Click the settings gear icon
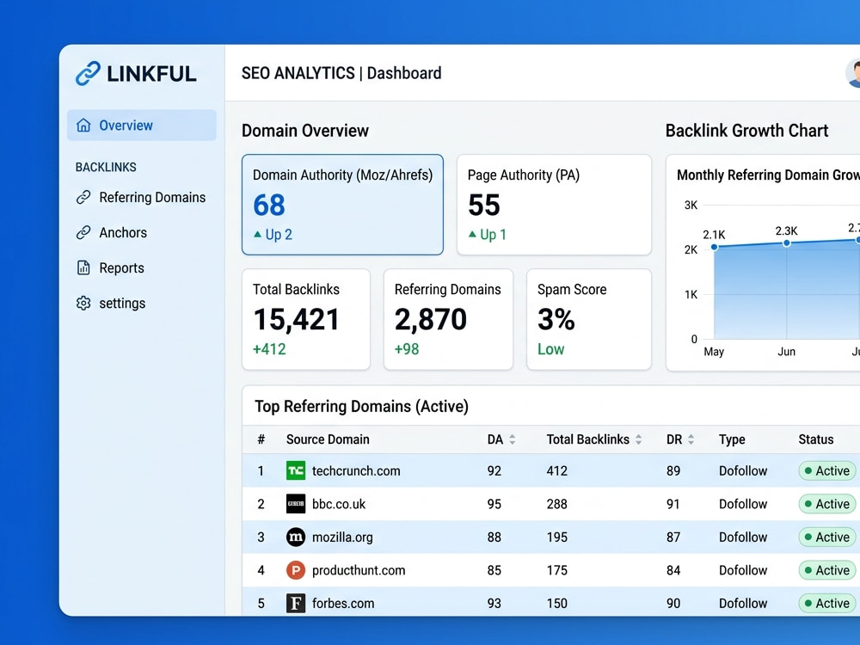The image size is (860, 645). click(83, 304)
